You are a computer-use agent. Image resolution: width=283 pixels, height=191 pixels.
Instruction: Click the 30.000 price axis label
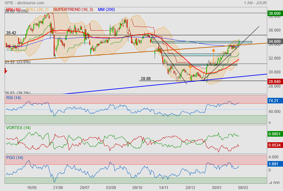point(274,72)
